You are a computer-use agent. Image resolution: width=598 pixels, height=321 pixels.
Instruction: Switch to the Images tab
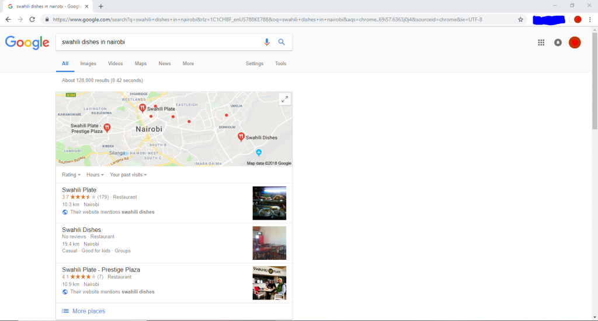tap(88, 64)
